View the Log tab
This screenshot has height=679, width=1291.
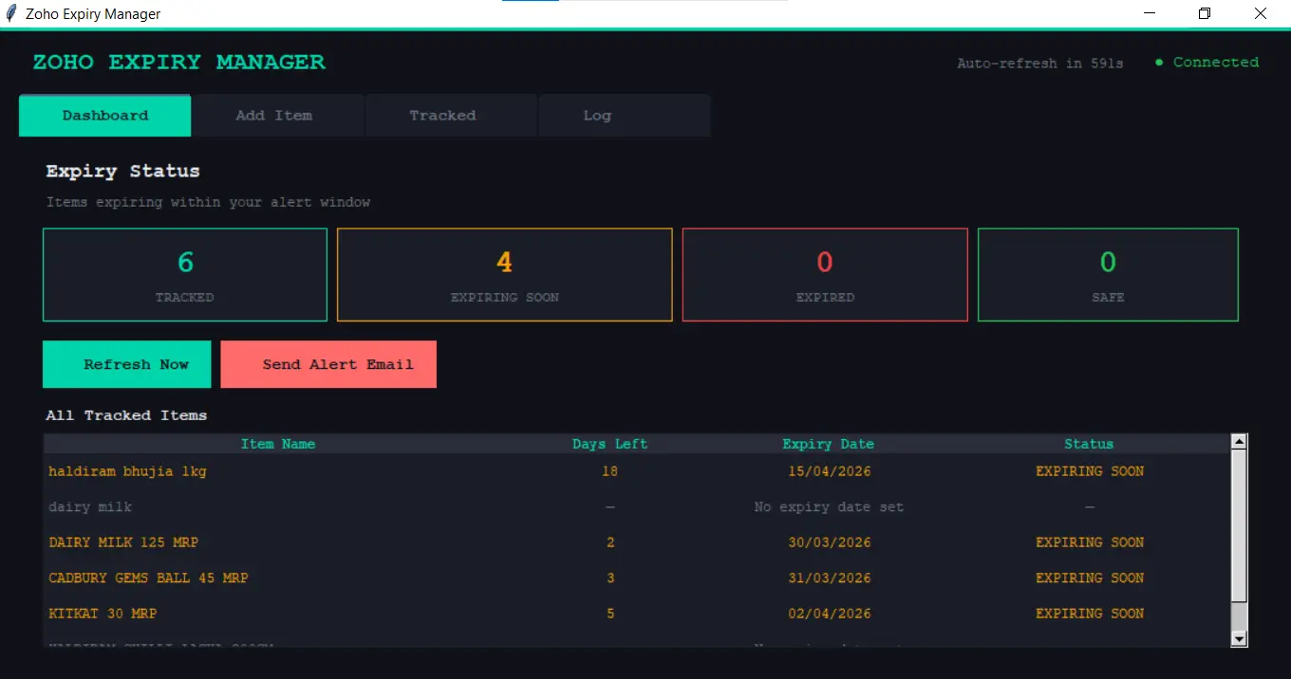pos(596,115)
